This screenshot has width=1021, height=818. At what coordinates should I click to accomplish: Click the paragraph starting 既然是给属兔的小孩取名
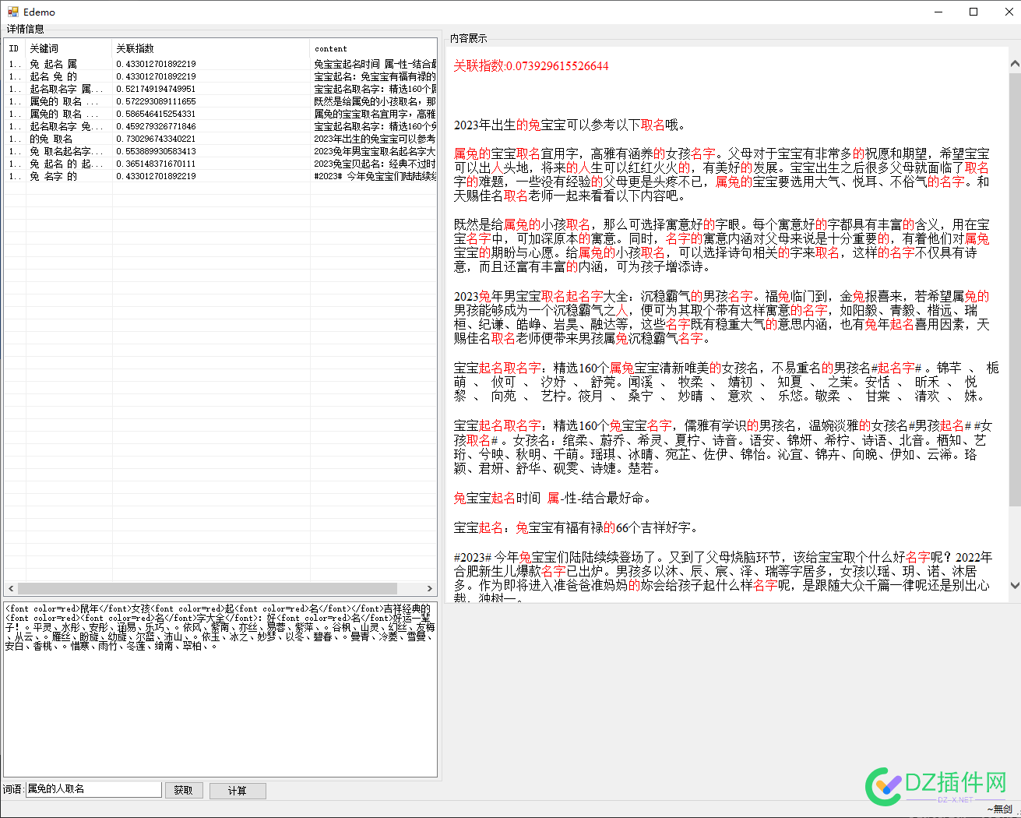coord(722,245)
